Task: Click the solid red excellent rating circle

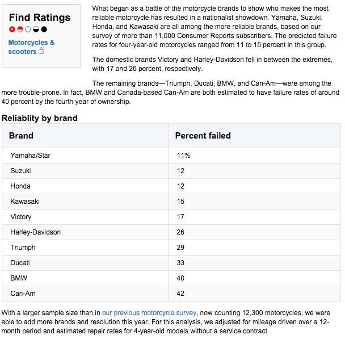Action: click(12, 30)
